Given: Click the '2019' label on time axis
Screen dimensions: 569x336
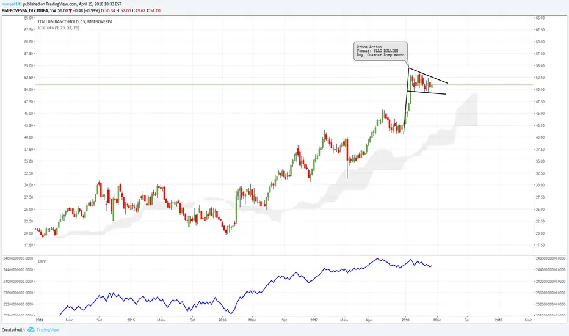Looking at the screenshot, I should [x=499, y=320].
